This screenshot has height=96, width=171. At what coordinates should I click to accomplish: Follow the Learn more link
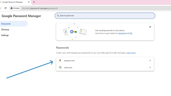pyautogui.click(x=131, y=53)
